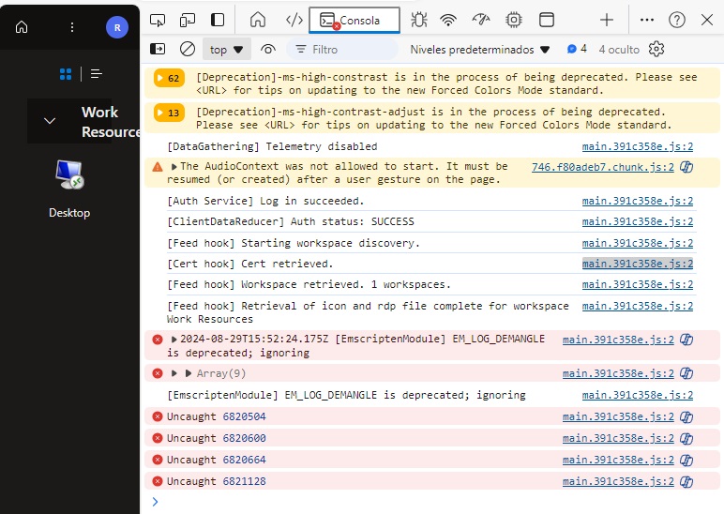Create live expression eye icon
Viewport: 724px width, 514px height.
[x=268, y=49]
